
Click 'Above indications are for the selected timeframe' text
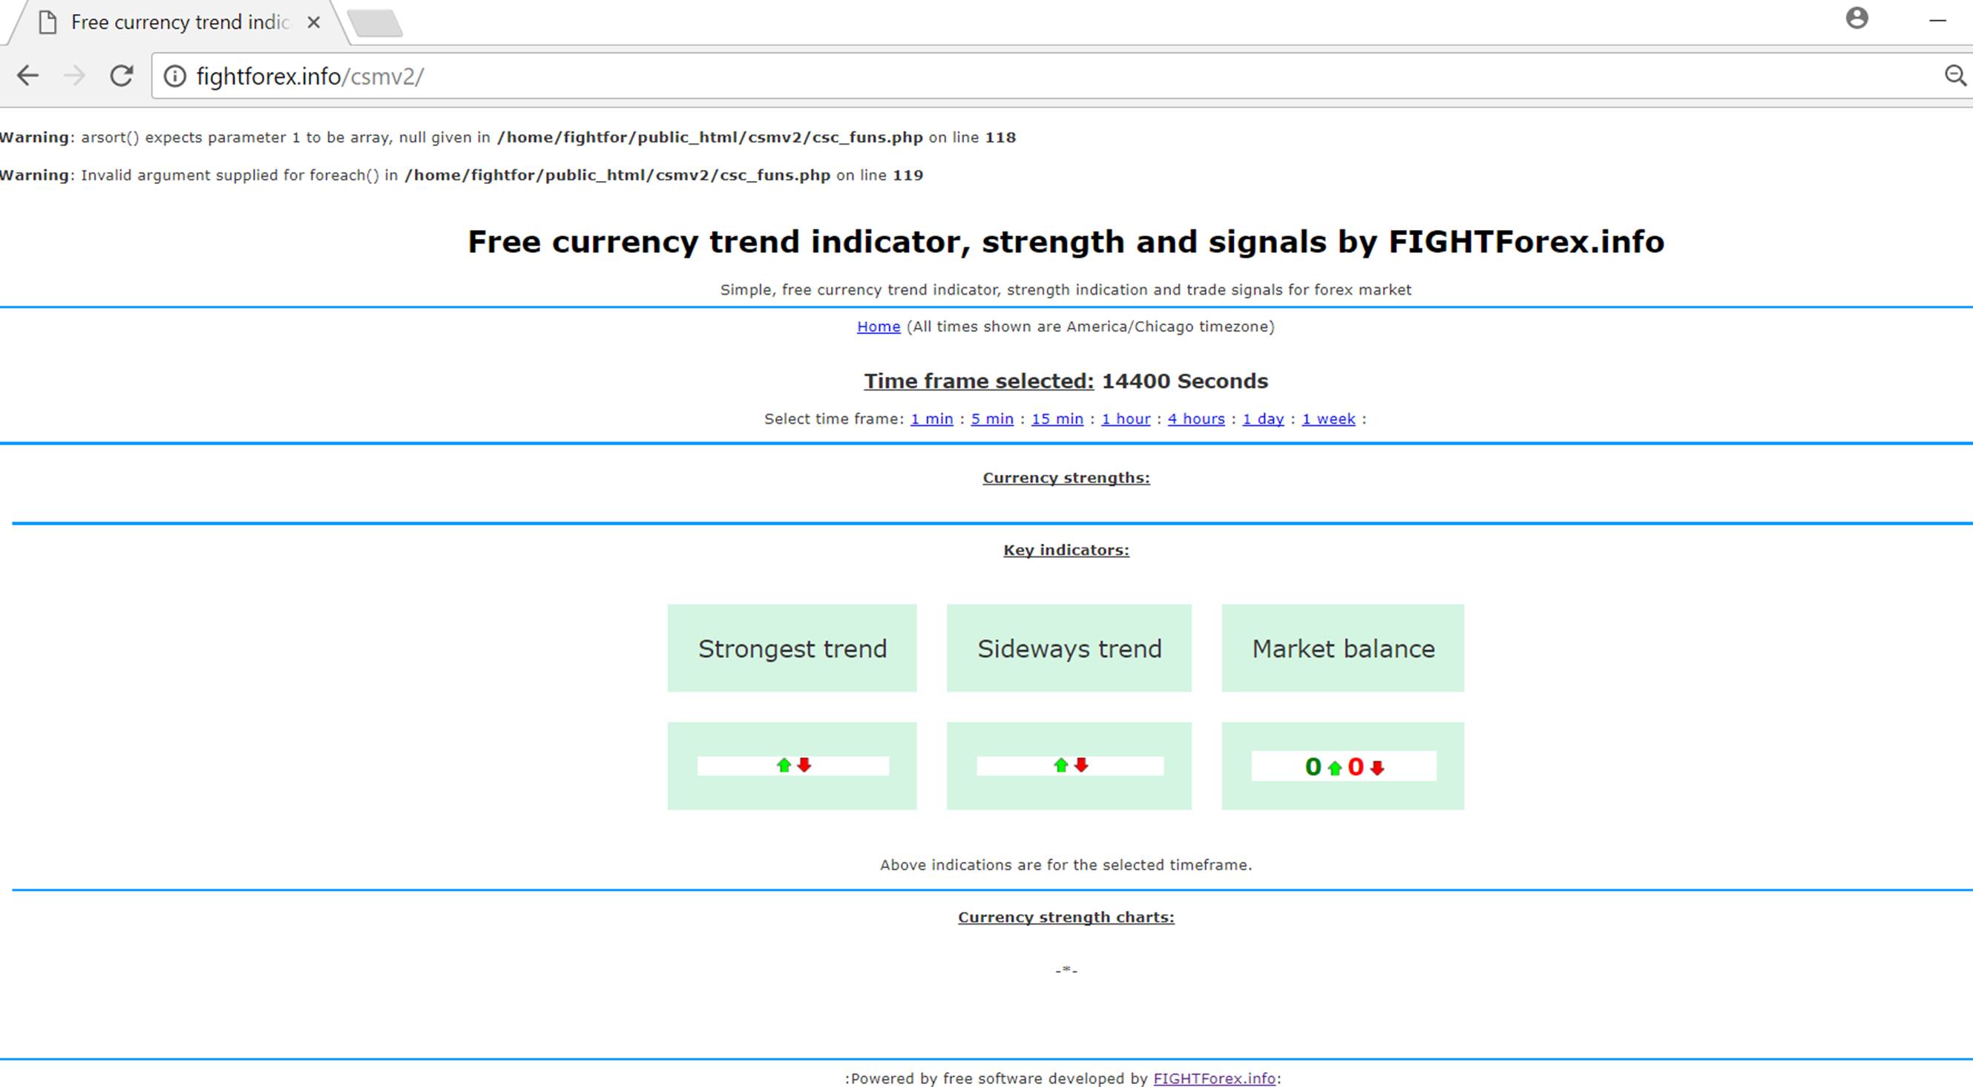(x=1066, y=865)
